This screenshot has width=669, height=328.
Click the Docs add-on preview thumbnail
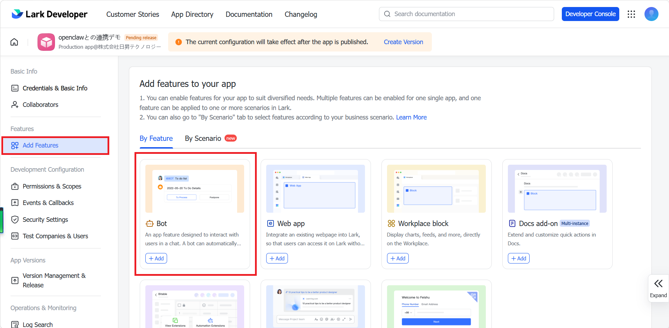click(557, 189)
